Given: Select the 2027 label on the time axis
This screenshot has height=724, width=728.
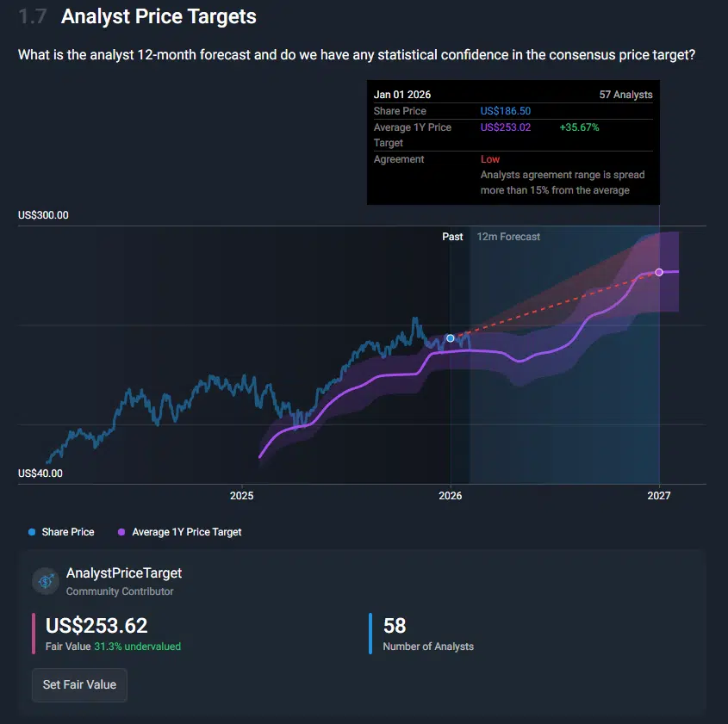Looking at the screenshot, I should (x=659, y=496).
